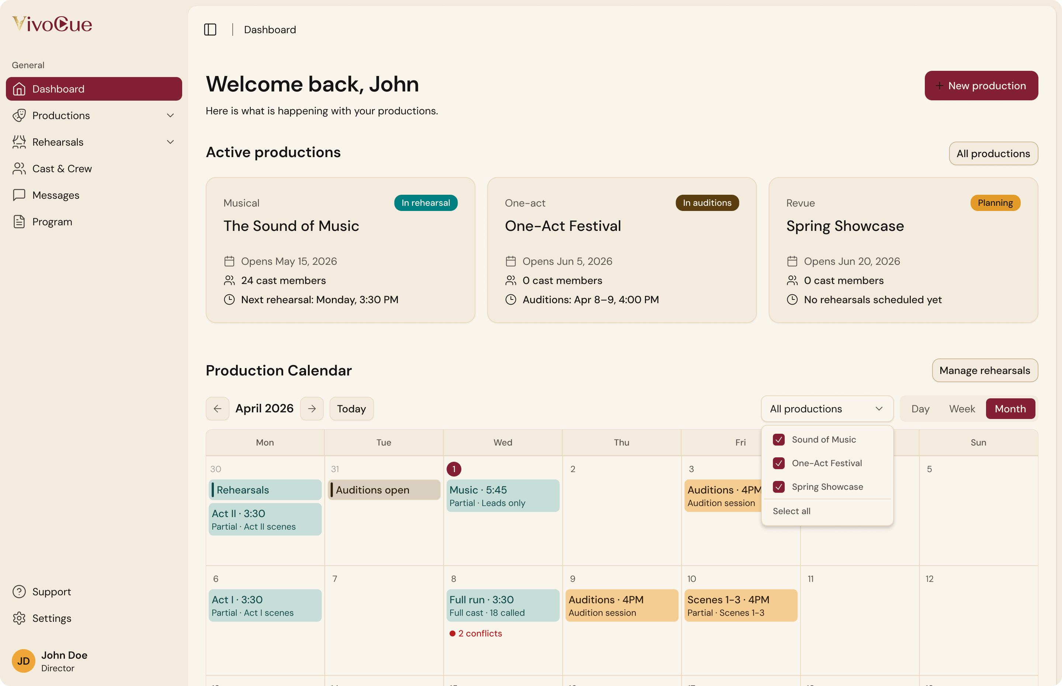Screen dimensions: 1062x686
Task: Select the highlighted date 1 in calendar
Action: pyautogui.click(x=454, y=469)
